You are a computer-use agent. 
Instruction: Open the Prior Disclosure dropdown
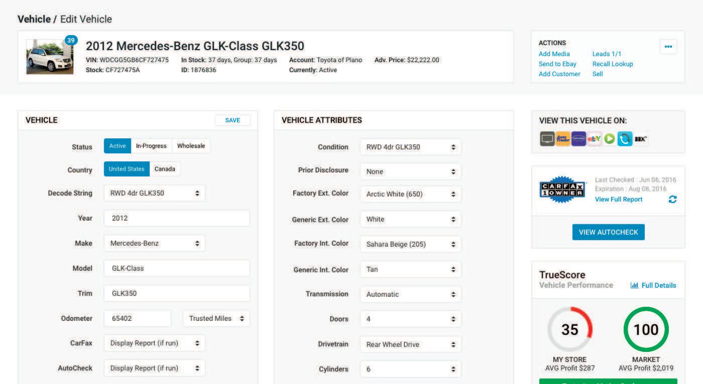[411, 171]
